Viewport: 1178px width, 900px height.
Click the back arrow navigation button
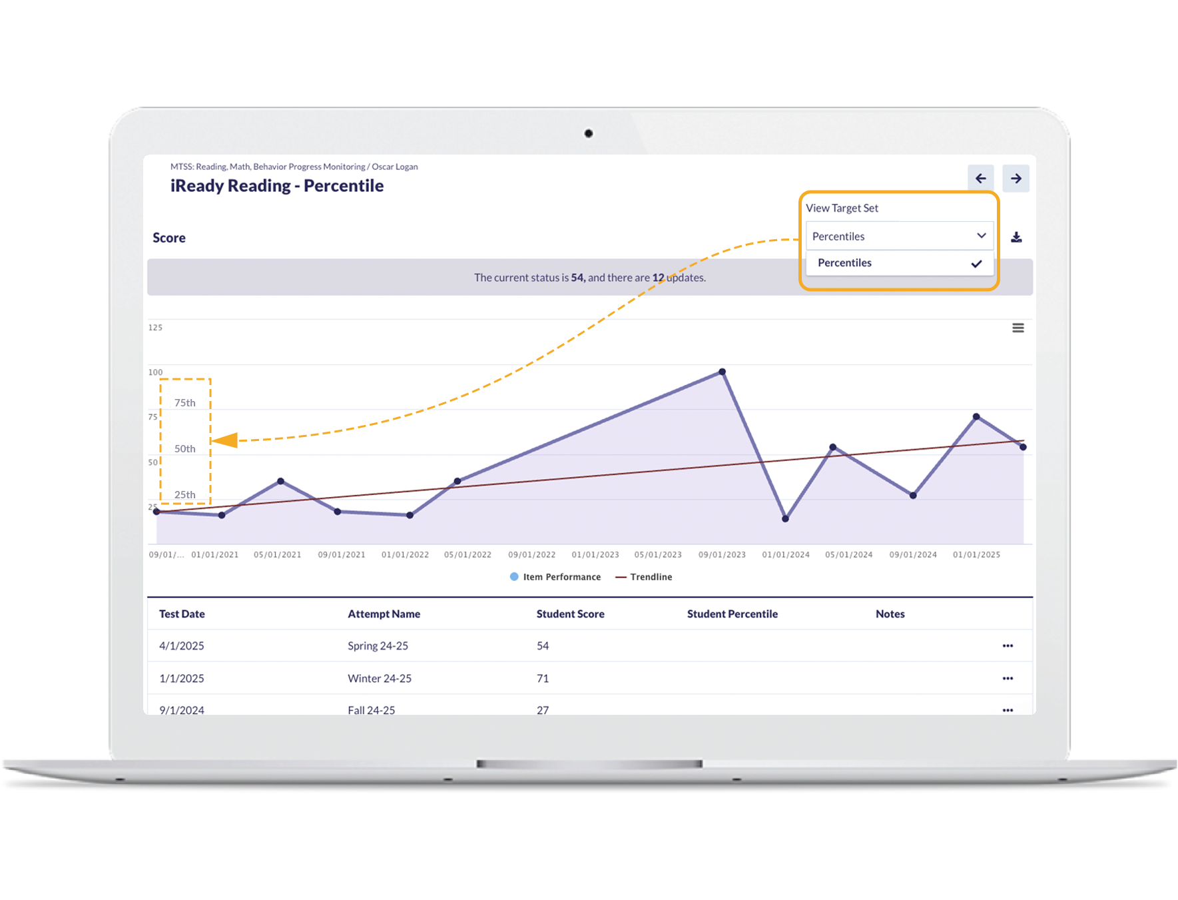pos(980,179)
